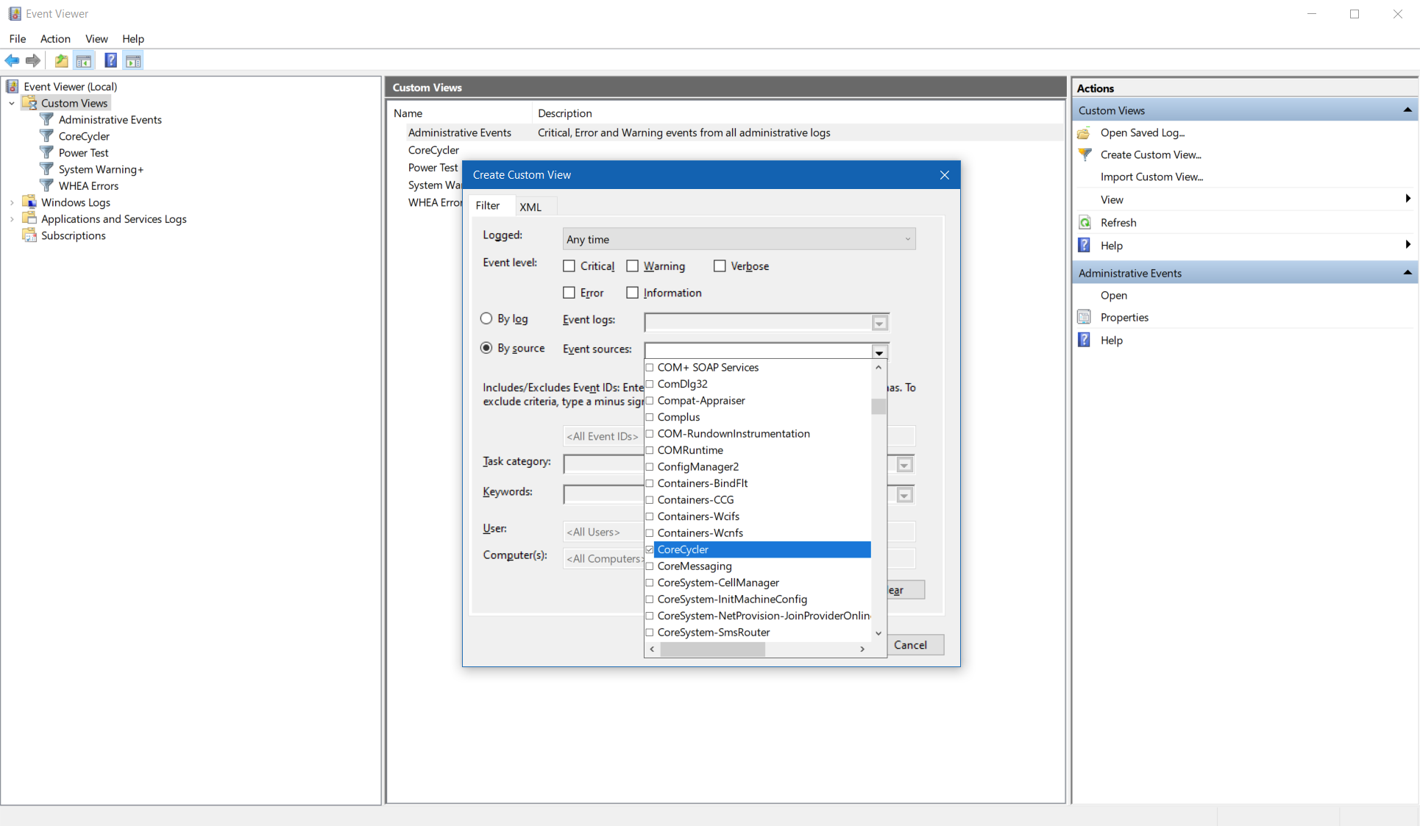Click the Administrative Events filter icon in tree
The width and height of the screenshot is (1420, 826).
[47, 119]
